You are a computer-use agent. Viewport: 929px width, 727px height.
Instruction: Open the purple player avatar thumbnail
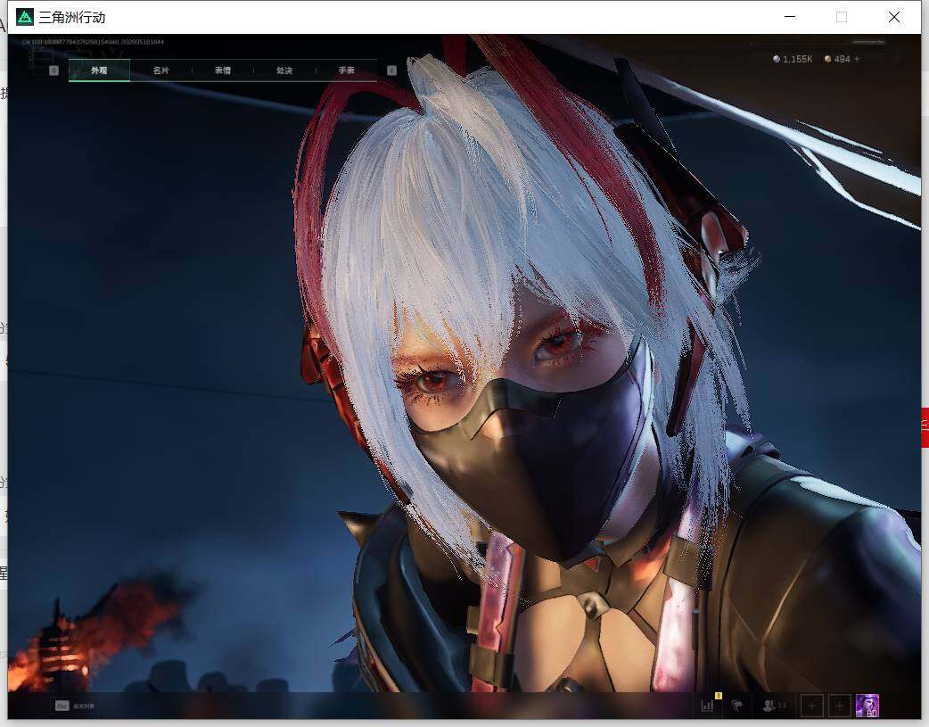pos(867,706)
